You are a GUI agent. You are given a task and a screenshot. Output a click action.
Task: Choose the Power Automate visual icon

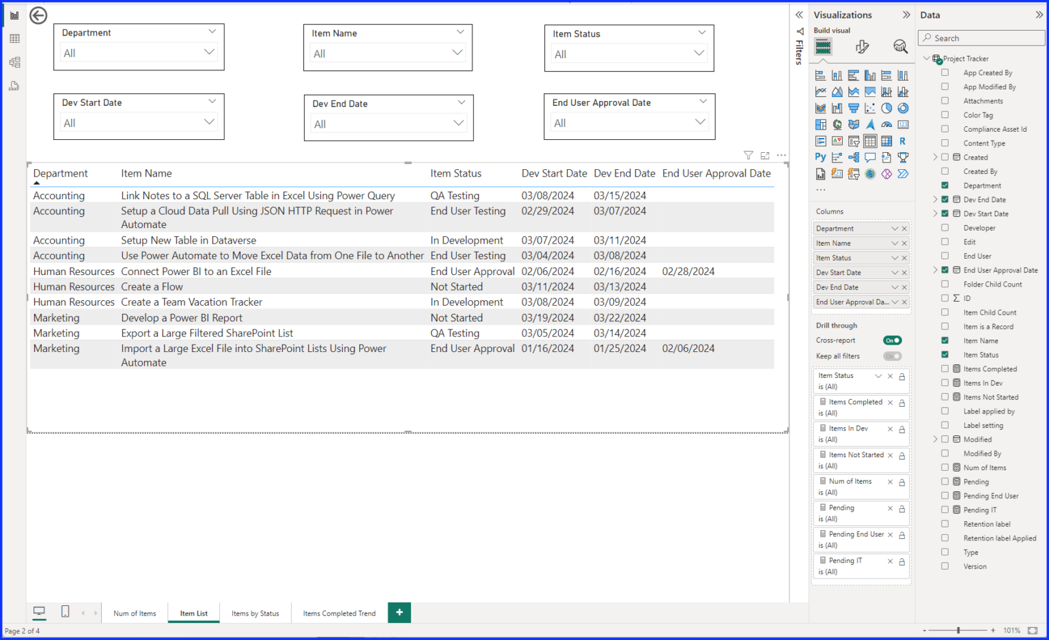(903, 173)
